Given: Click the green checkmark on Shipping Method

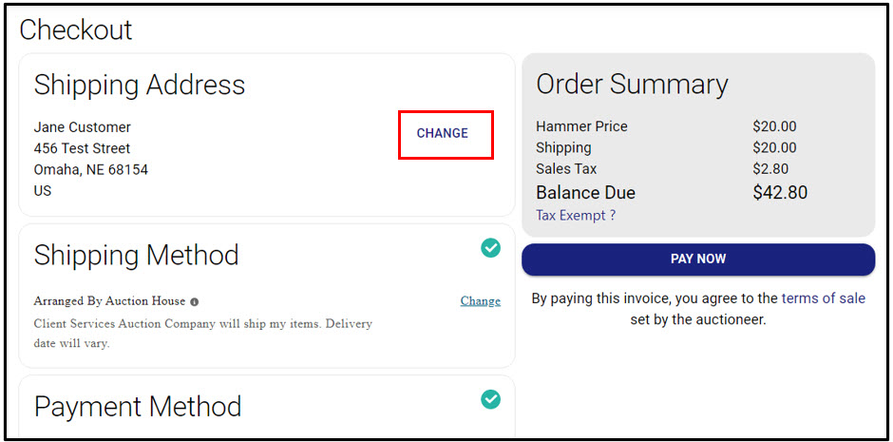Looking at the screenshot, I should click(490, 248).
